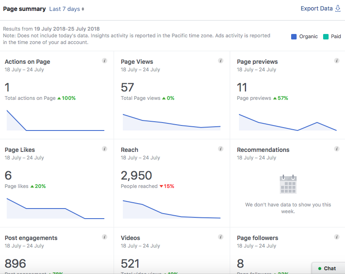The image size is (345, 274).
Task: Click the 521 video views value
Action: pos(130,264)
